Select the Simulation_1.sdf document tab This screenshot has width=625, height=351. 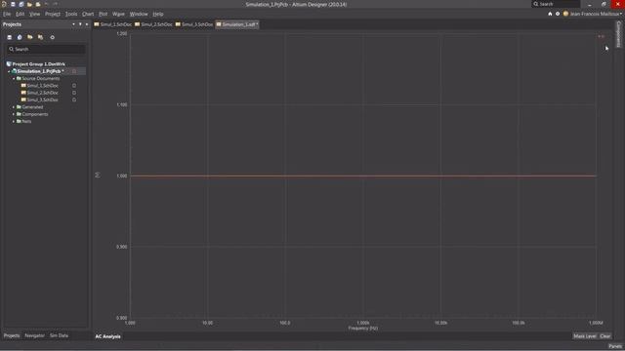pyautogui.click(x=237, y=24)
